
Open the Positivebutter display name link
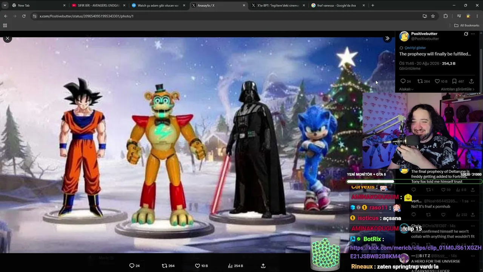(x=424, y=34)
